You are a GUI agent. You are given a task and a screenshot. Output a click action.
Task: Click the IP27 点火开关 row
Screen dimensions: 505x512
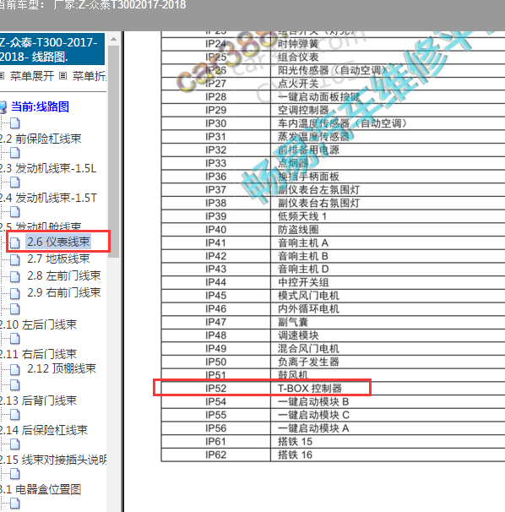click(x=333, y=84)
